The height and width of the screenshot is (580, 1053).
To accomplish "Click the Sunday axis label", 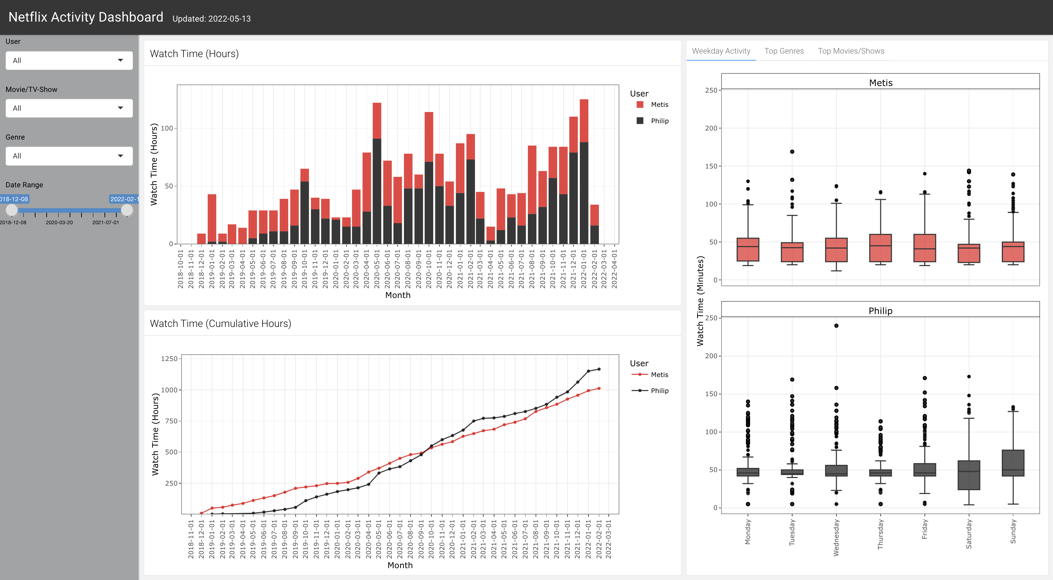I will point(1013,531).
